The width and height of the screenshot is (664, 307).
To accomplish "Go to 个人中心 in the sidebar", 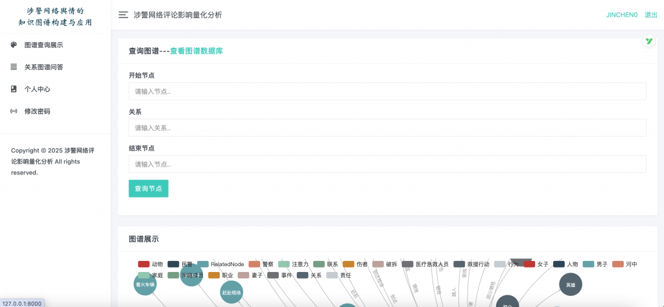I will [x=37, y=89].
